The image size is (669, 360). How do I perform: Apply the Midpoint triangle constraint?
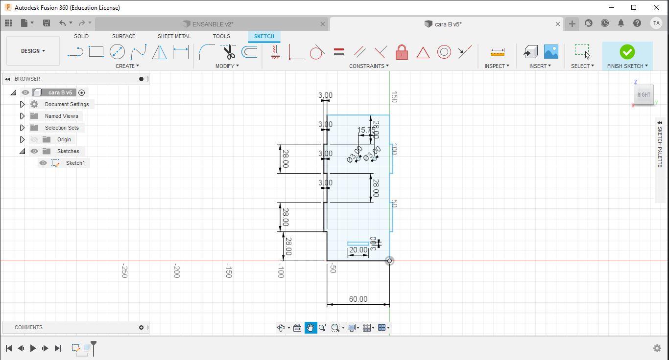coord(423,52)
